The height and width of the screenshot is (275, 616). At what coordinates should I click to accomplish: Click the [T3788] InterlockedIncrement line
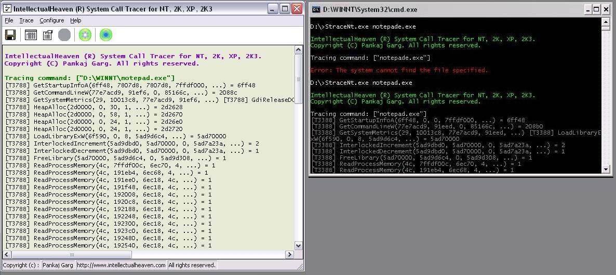132,143
